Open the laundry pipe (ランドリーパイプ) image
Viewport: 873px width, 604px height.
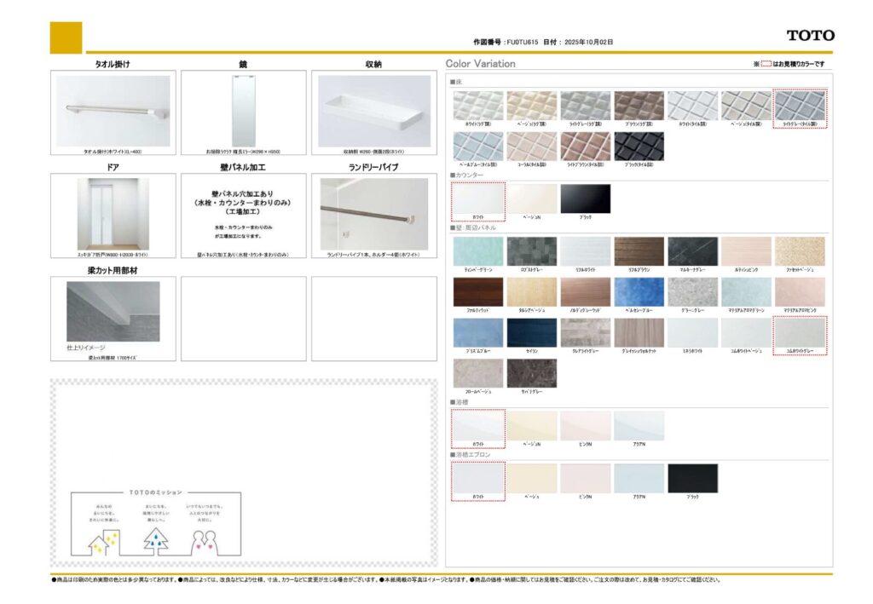pyautogui.click(x=374, y=213)
